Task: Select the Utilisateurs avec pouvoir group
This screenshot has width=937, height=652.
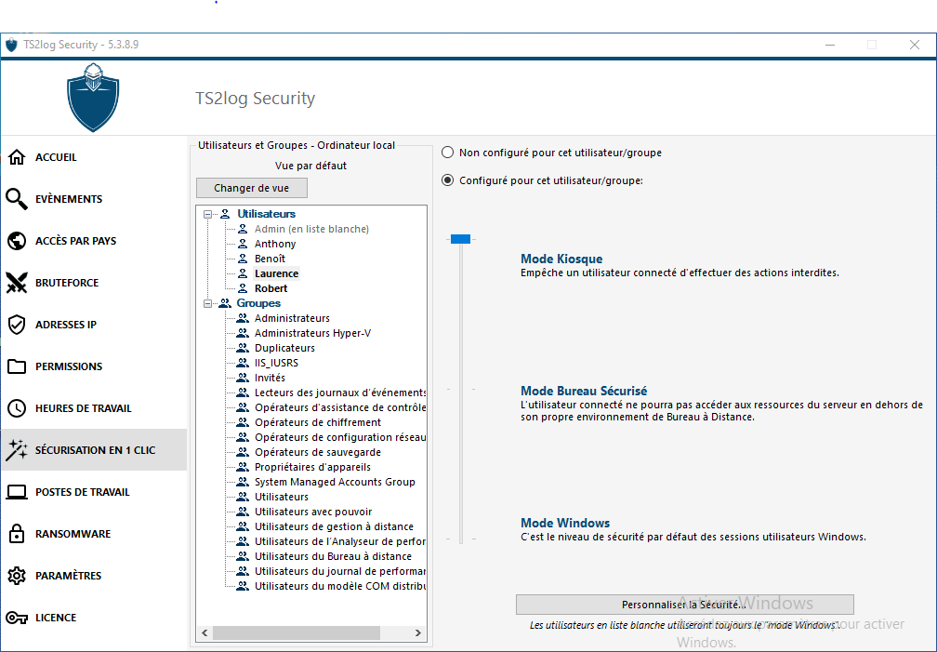Action: pos(313,512)
